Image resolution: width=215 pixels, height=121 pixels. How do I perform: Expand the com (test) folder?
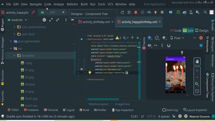pos(14,34)
